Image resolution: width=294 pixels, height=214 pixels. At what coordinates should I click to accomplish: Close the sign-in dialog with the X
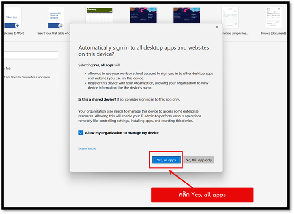217,27
